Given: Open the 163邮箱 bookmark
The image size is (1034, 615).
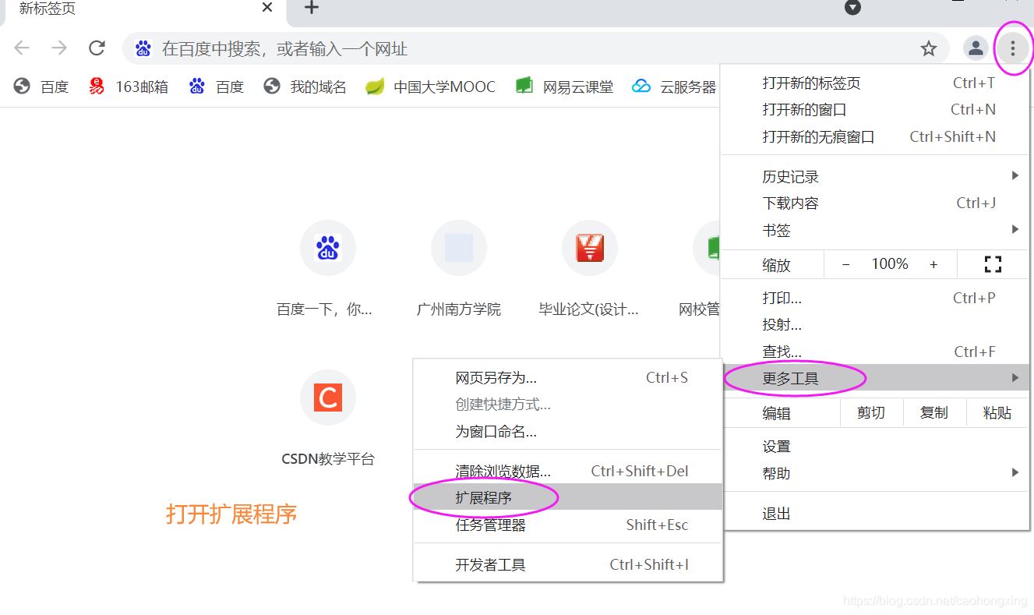Looking at the screenshot, I should pos(129,87).
